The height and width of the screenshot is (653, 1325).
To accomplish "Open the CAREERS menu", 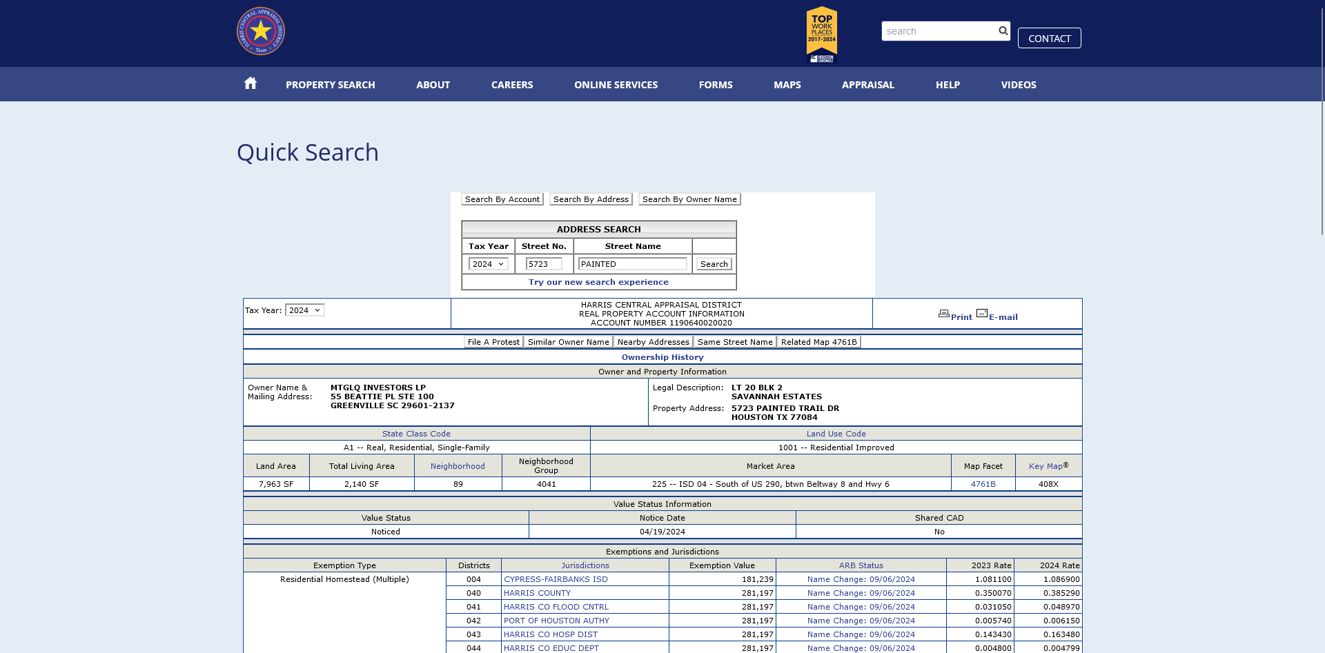I will point(512,85).
